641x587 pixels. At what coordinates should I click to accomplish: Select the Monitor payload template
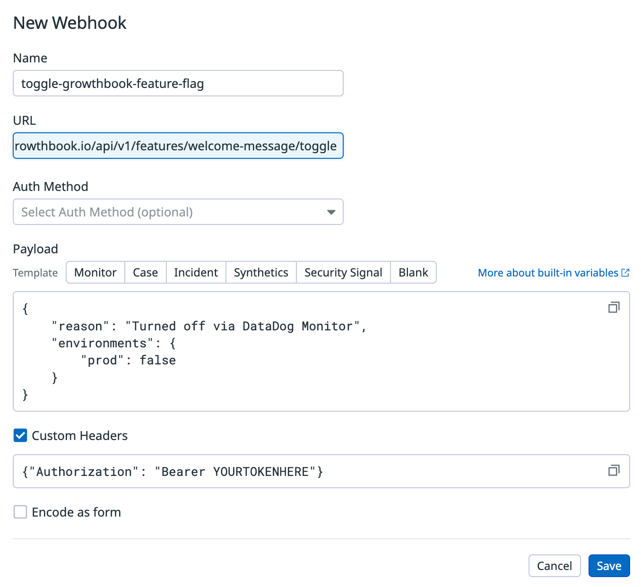[95, 272]
